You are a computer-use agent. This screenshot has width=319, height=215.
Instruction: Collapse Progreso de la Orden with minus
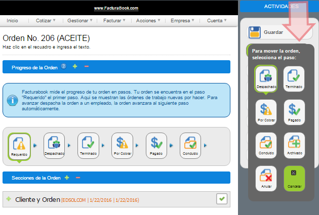pyautogui.click(x=87, y=66)
